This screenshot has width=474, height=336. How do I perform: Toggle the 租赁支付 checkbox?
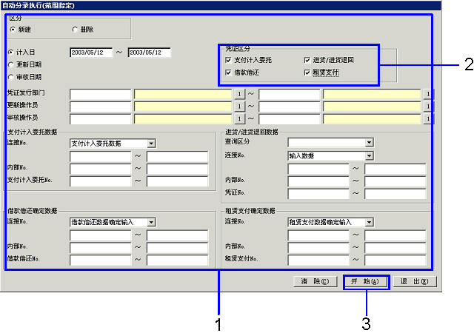pyautogui.click(x=307, y=73)
